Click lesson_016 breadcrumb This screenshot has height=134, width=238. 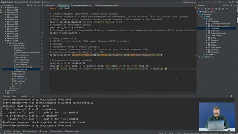(20, 2)
